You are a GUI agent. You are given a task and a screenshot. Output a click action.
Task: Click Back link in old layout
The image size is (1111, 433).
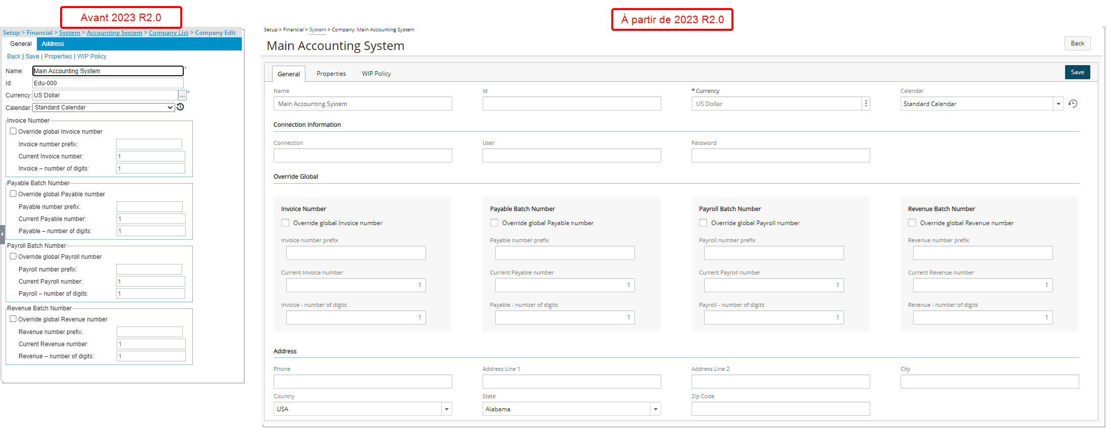14,57
